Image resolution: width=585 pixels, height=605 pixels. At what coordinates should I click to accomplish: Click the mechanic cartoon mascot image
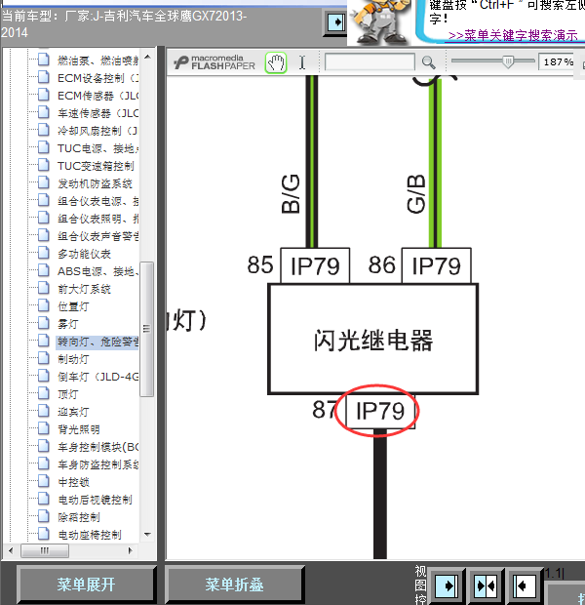(x=380, y=22)
